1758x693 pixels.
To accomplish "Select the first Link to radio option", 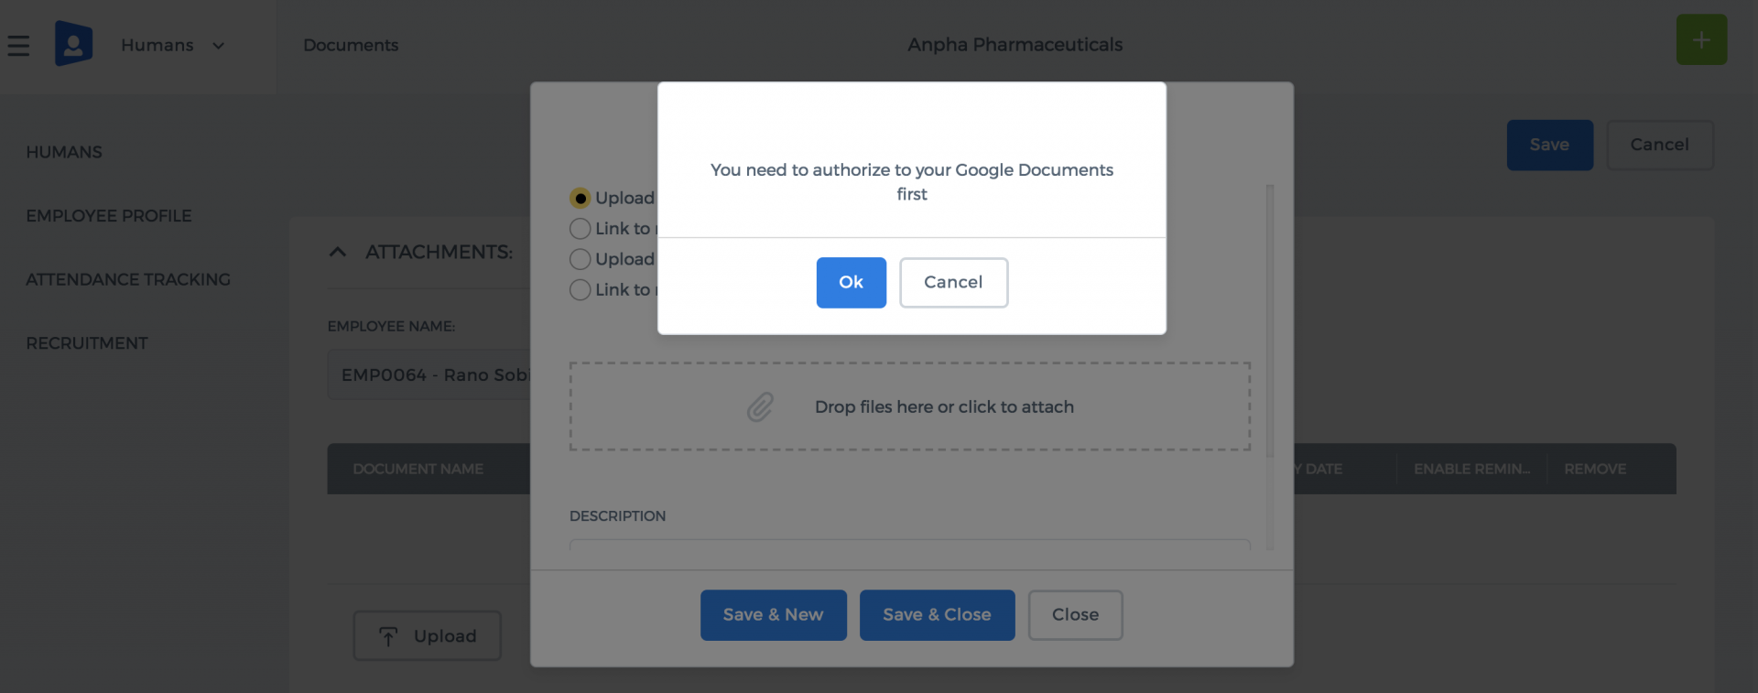I will pos(580,228).
